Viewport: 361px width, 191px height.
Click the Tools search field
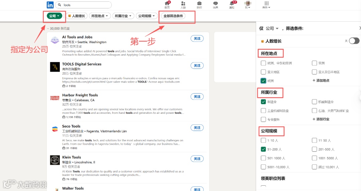84,5
